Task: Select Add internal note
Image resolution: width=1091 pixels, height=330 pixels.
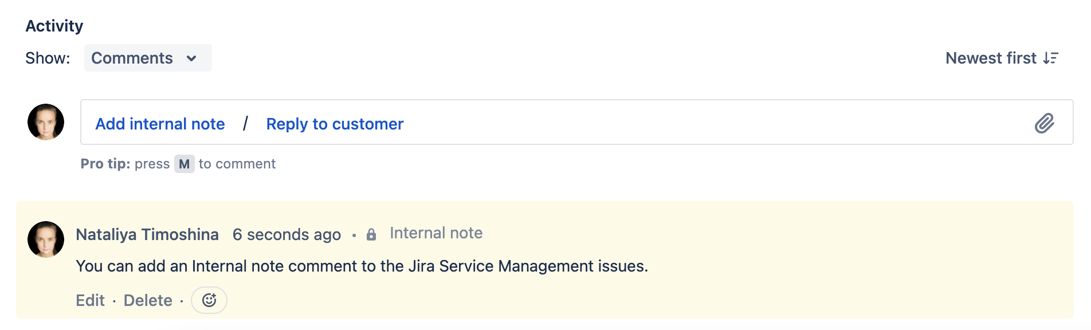Action: [160, 124]
